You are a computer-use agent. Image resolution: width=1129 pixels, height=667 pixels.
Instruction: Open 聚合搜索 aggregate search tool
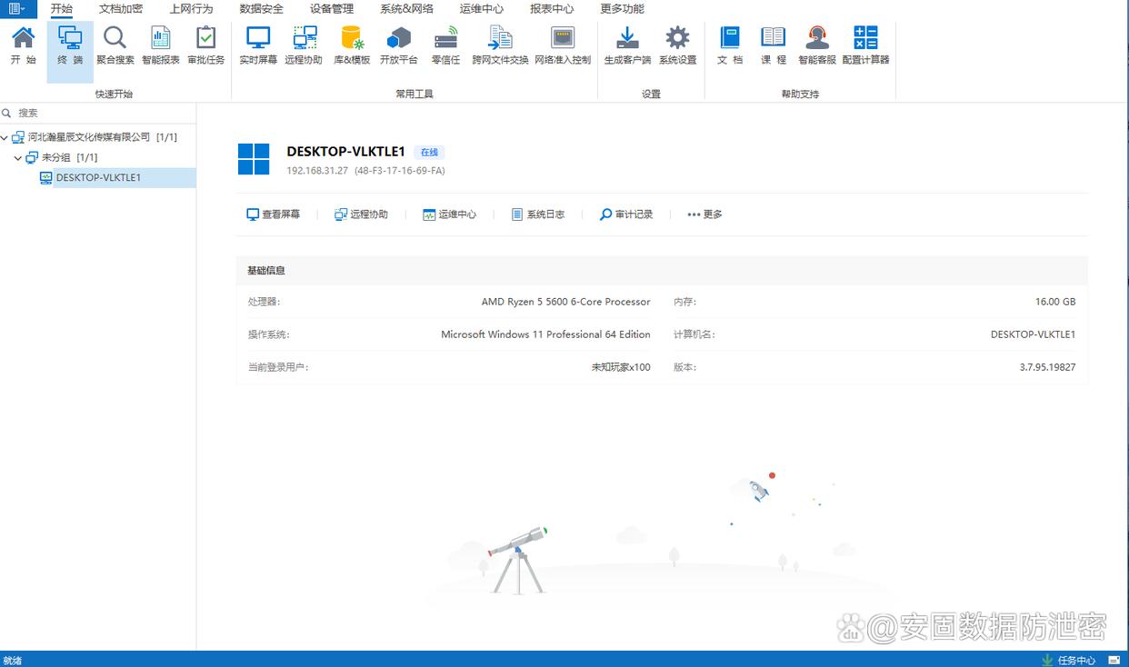click(x=115, y=45)
